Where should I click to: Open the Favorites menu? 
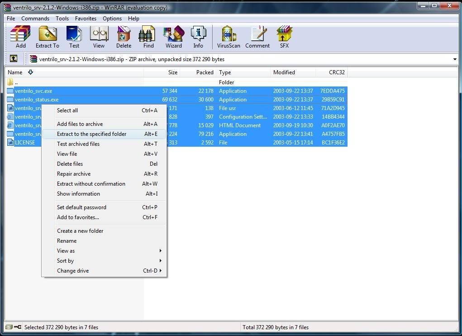click(x=86, y=18)
